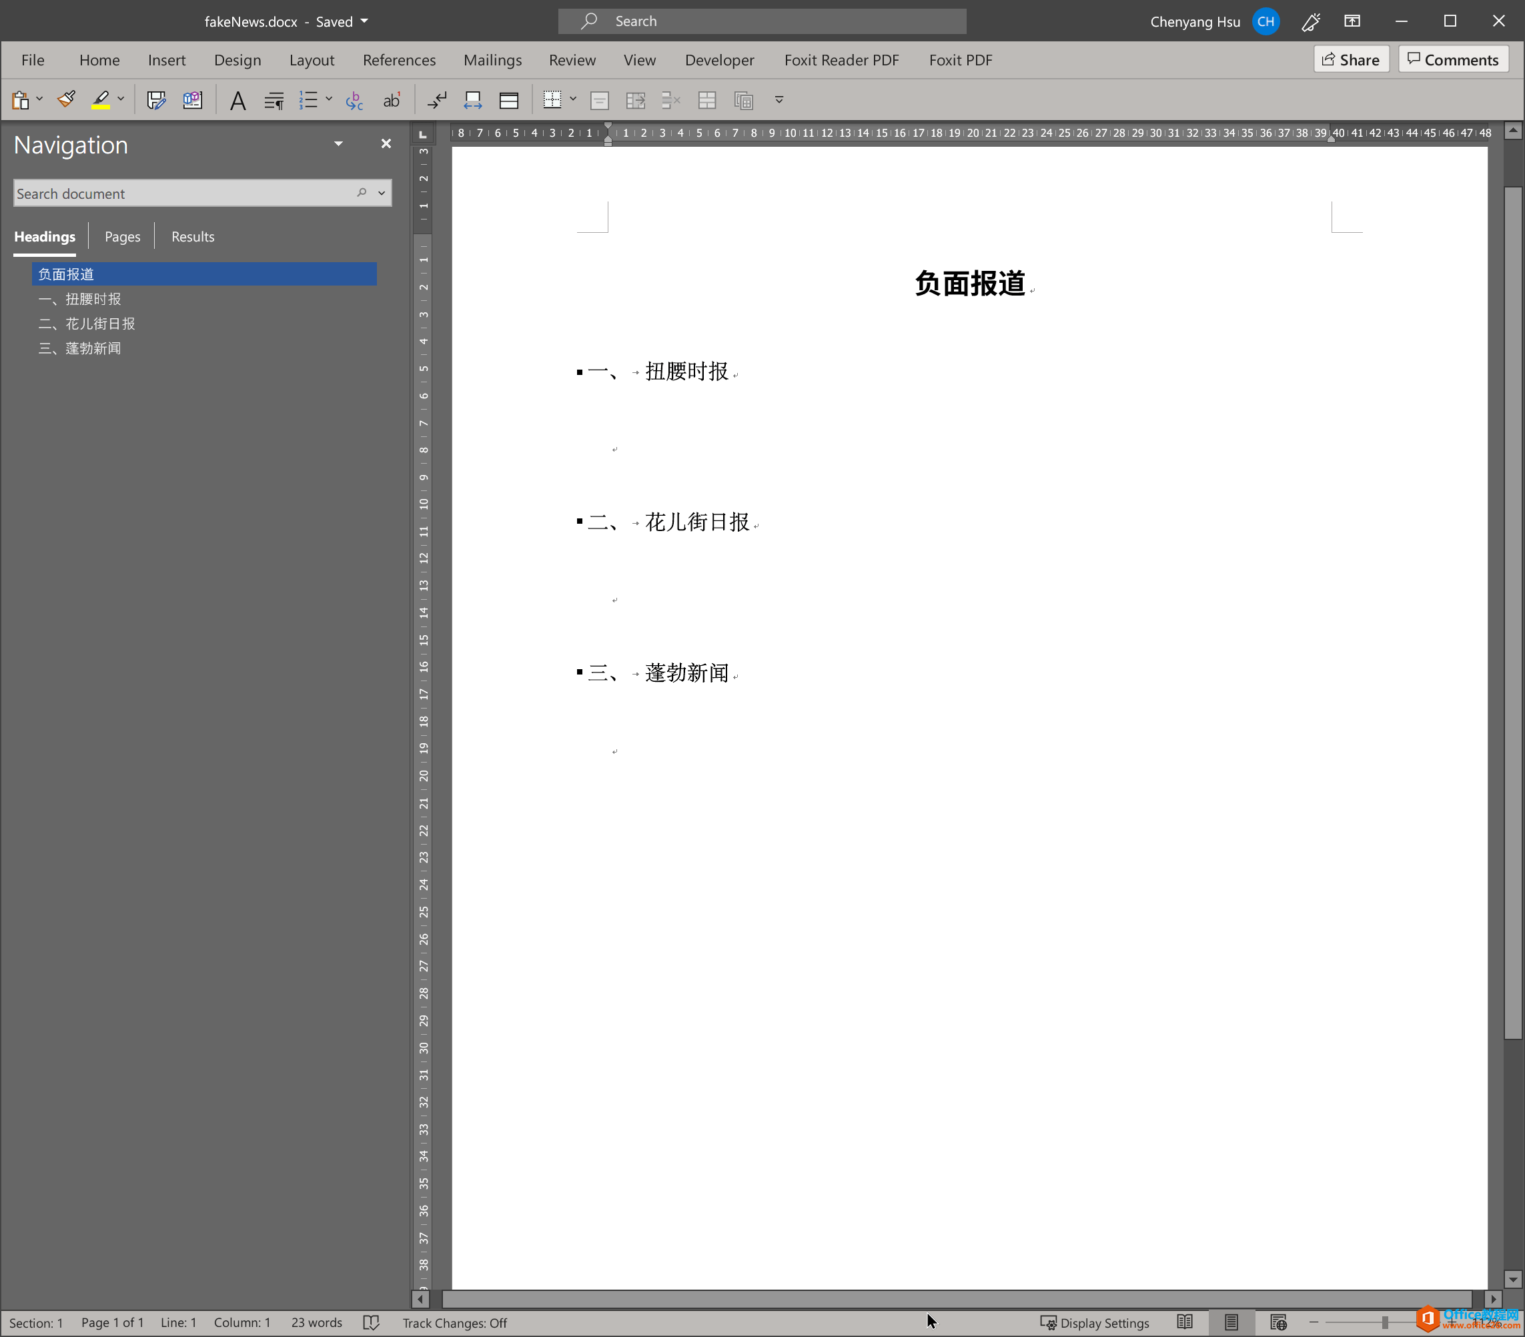Expand the Navigation pane options arrow
This screenshot has height=1337, width=1525.
(338, 143)
